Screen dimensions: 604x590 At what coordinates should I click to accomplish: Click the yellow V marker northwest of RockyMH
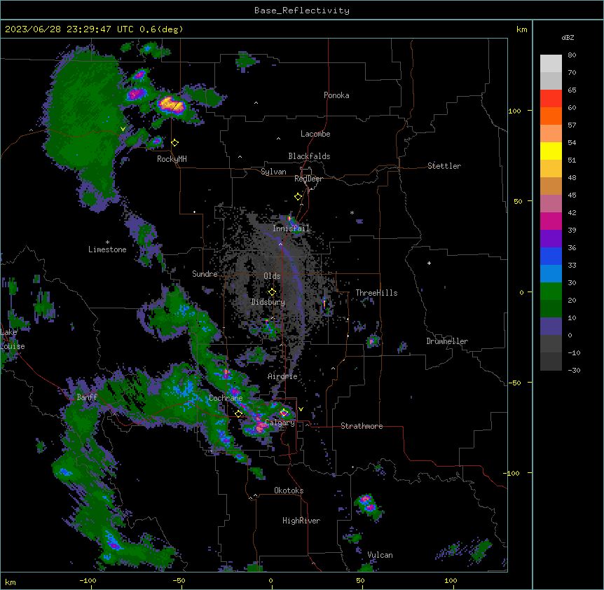(x=123, y=129)
